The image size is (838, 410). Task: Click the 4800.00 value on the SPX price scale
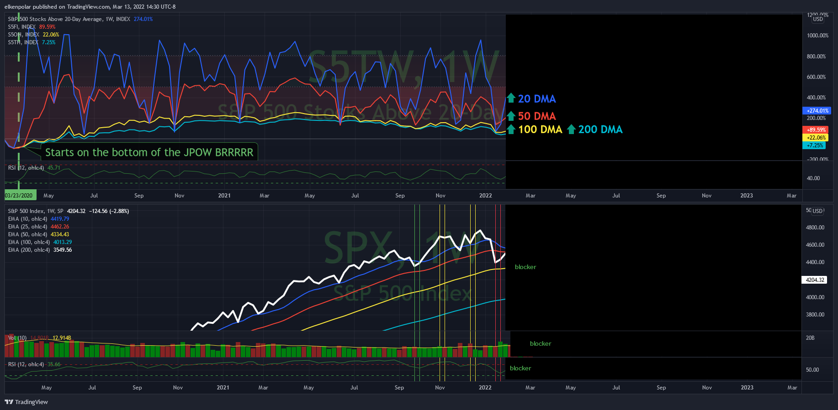tap(815, 228)
